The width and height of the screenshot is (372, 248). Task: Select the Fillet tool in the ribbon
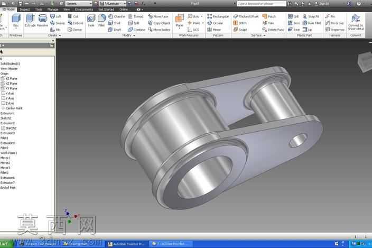coord(101,21)
